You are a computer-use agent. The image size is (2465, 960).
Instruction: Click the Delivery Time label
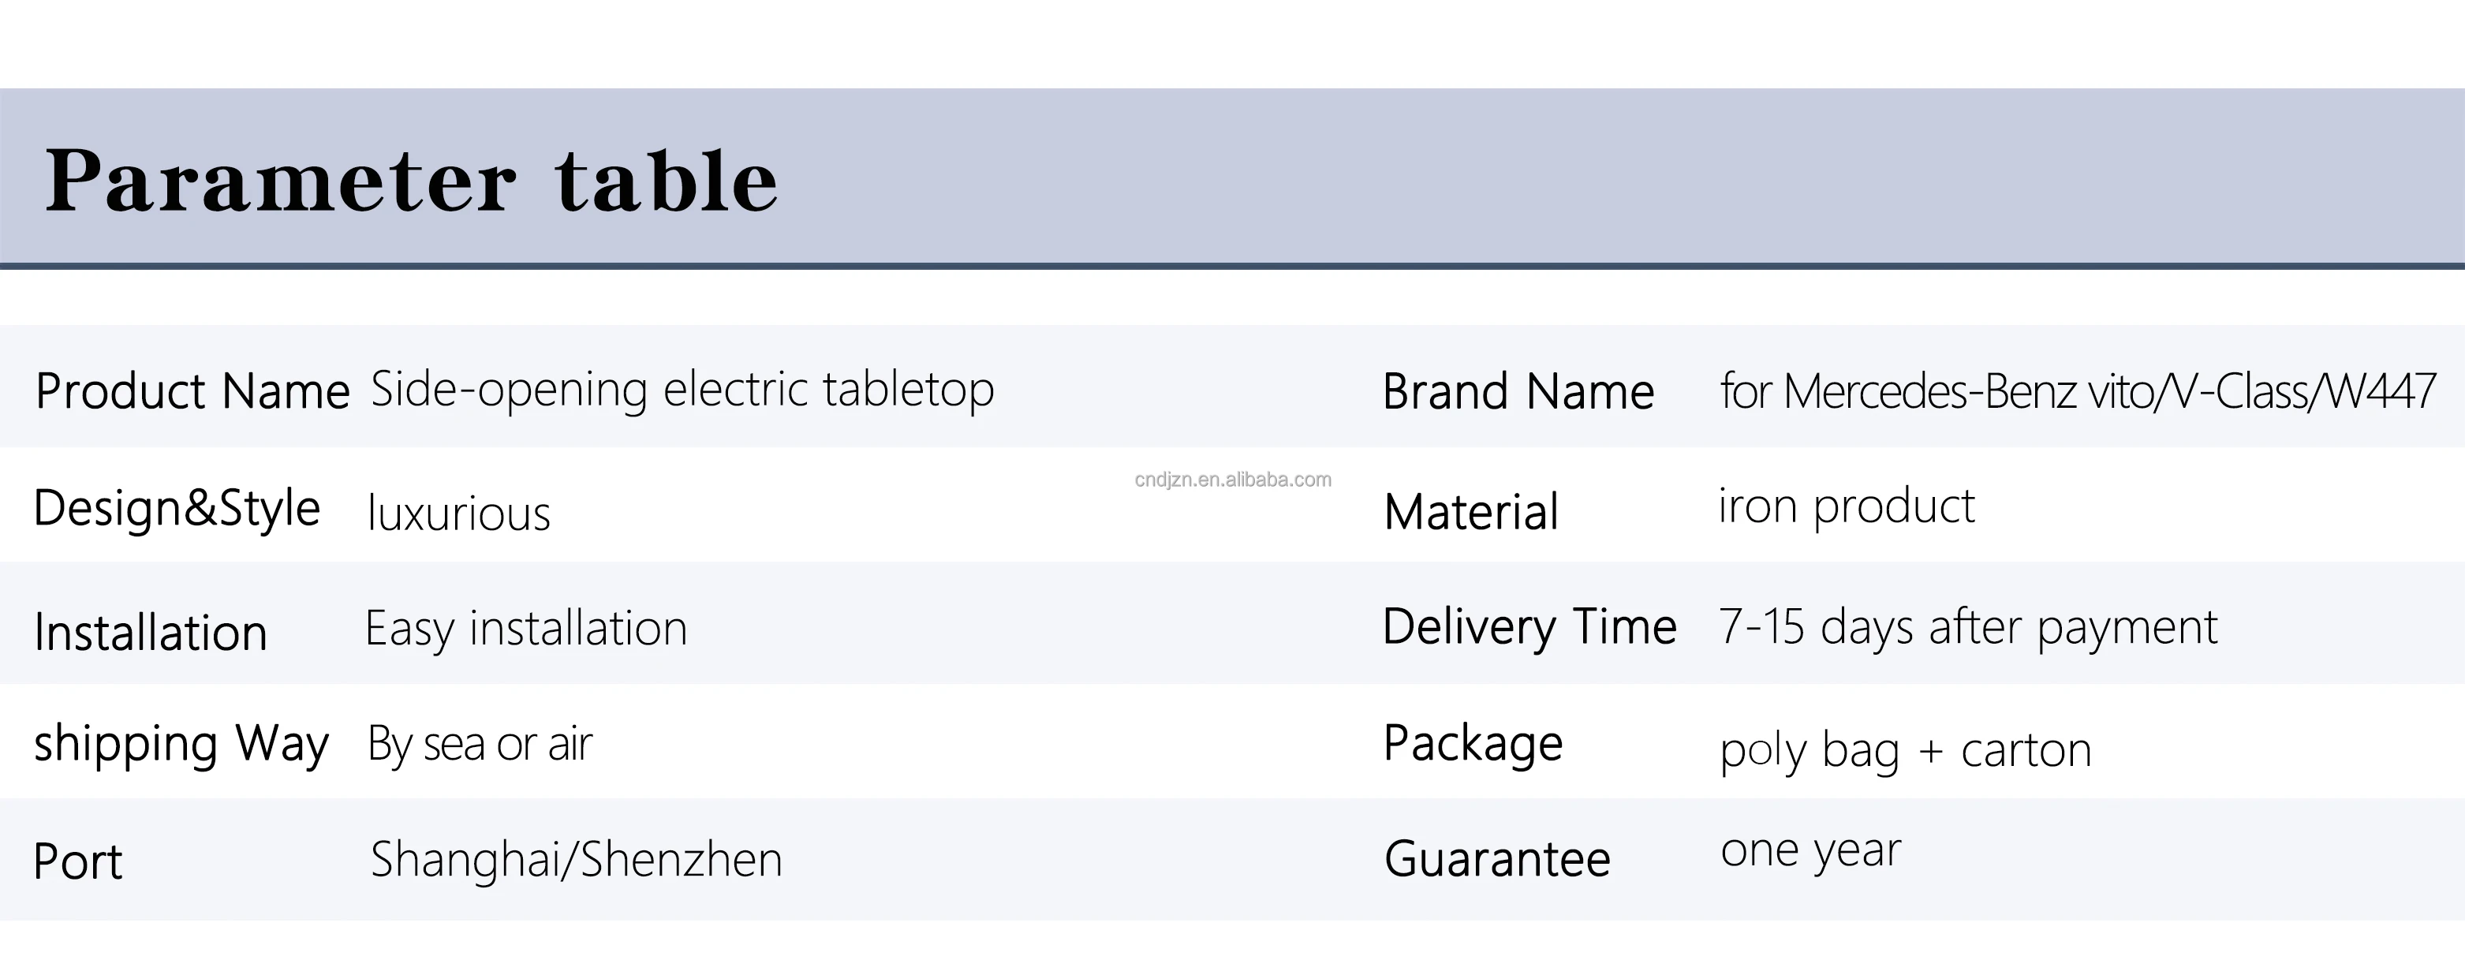pyautogui.click(x=1529, y=627)
